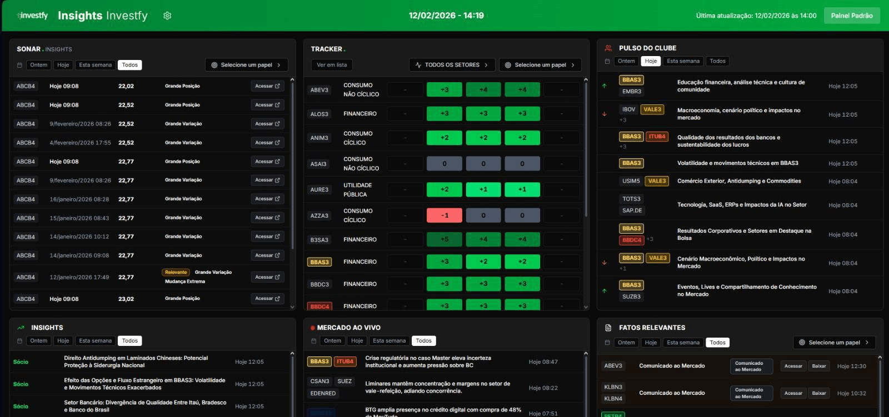Click the BBDC4 red tag in Resultados Corporativos row

(x=632, y=240)
